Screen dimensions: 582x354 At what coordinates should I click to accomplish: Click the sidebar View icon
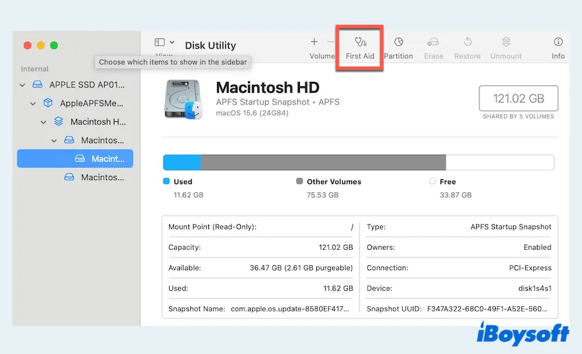pyautogui.click(x=160, y=42)
